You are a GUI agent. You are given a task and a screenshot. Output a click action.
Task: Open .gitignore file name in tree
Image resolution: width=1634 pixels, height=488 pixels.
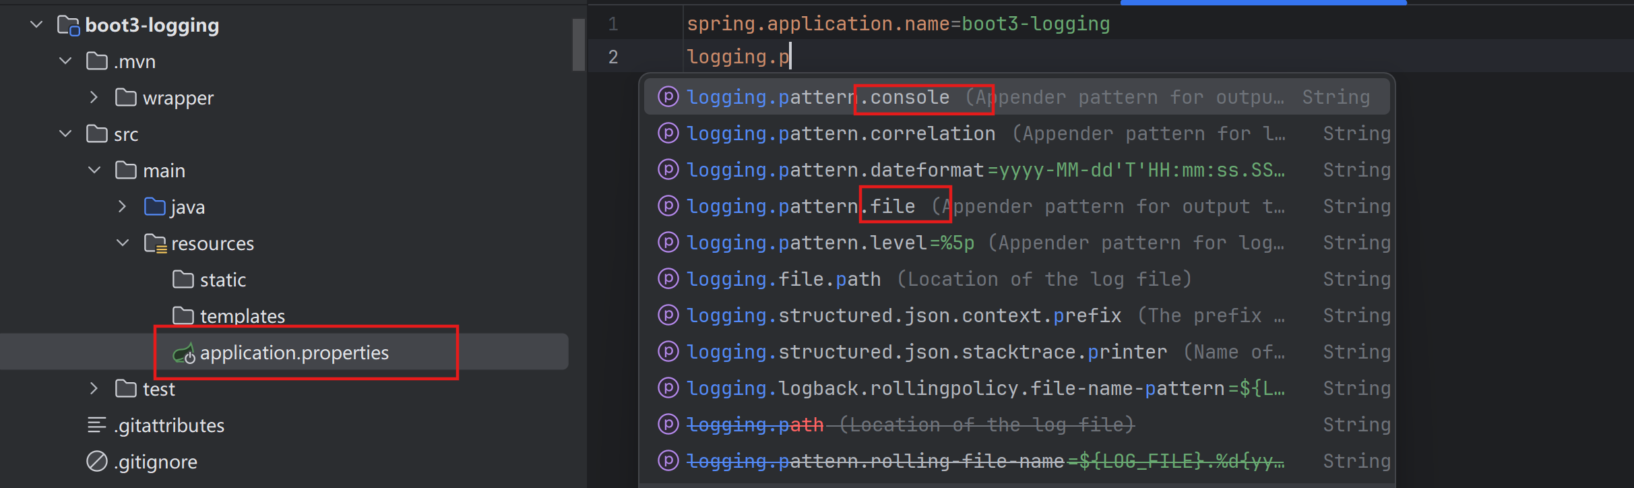click(156, 462)
